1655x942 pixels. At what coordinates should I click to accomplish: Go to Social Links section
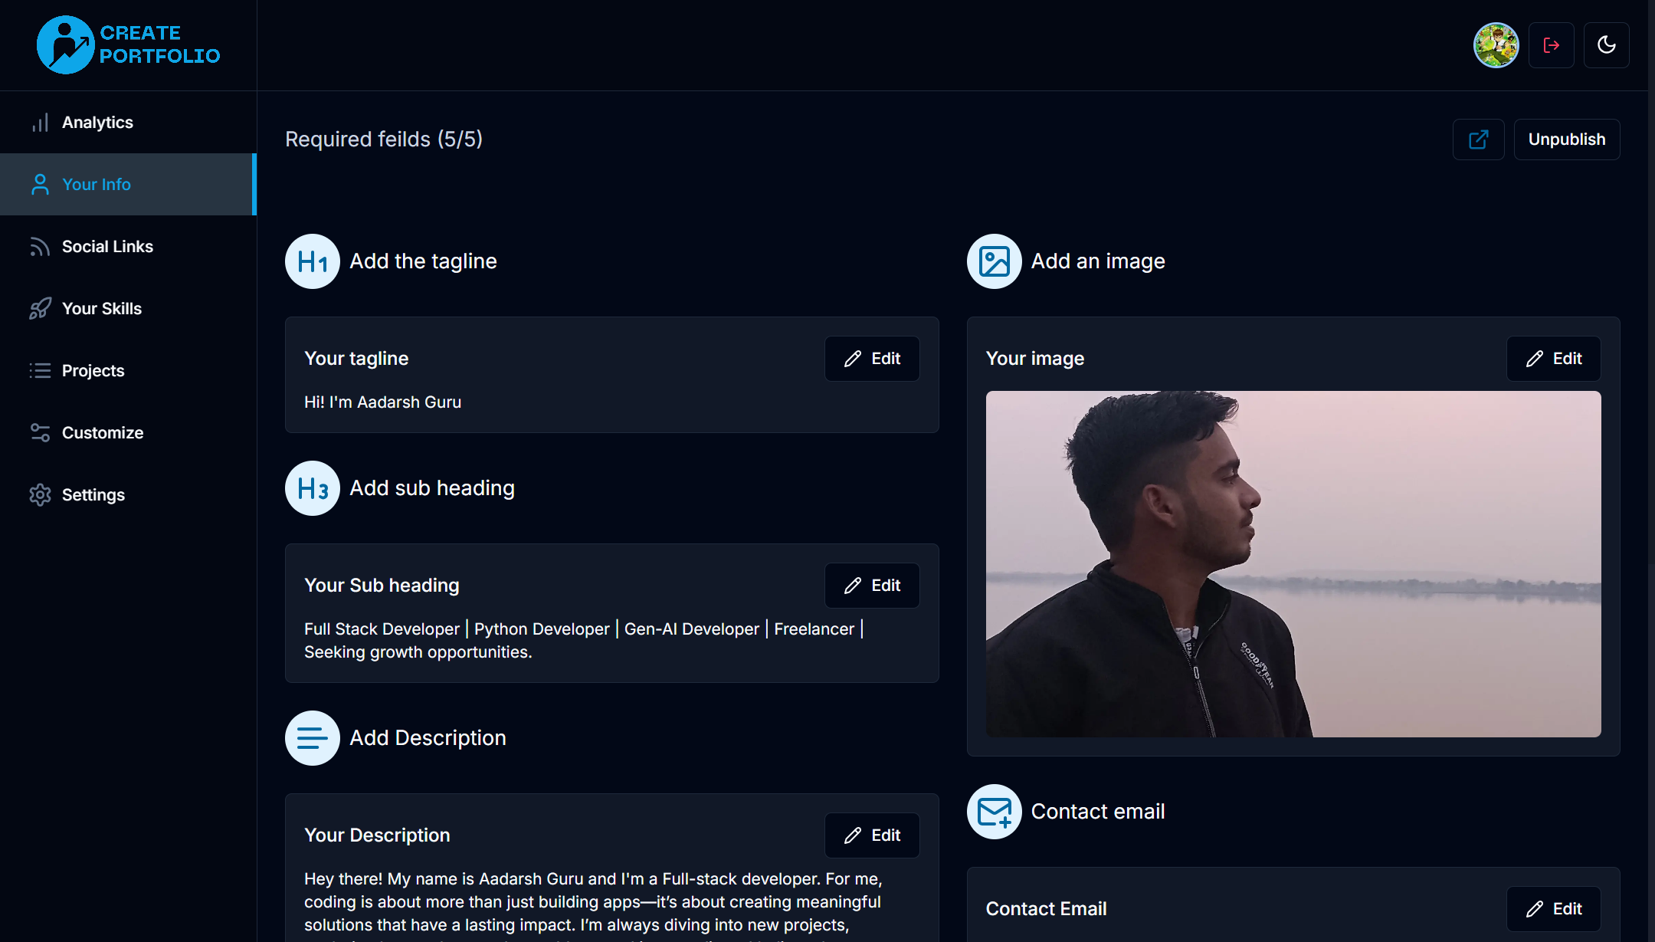point(128,247)
